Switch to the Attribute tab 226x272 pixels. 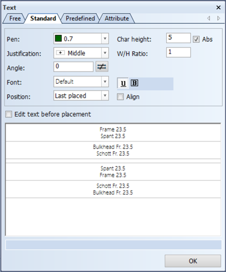pos(117,18)
